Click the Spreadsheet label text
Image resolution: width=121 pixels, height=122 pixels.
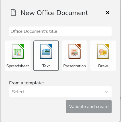[18, 66]
